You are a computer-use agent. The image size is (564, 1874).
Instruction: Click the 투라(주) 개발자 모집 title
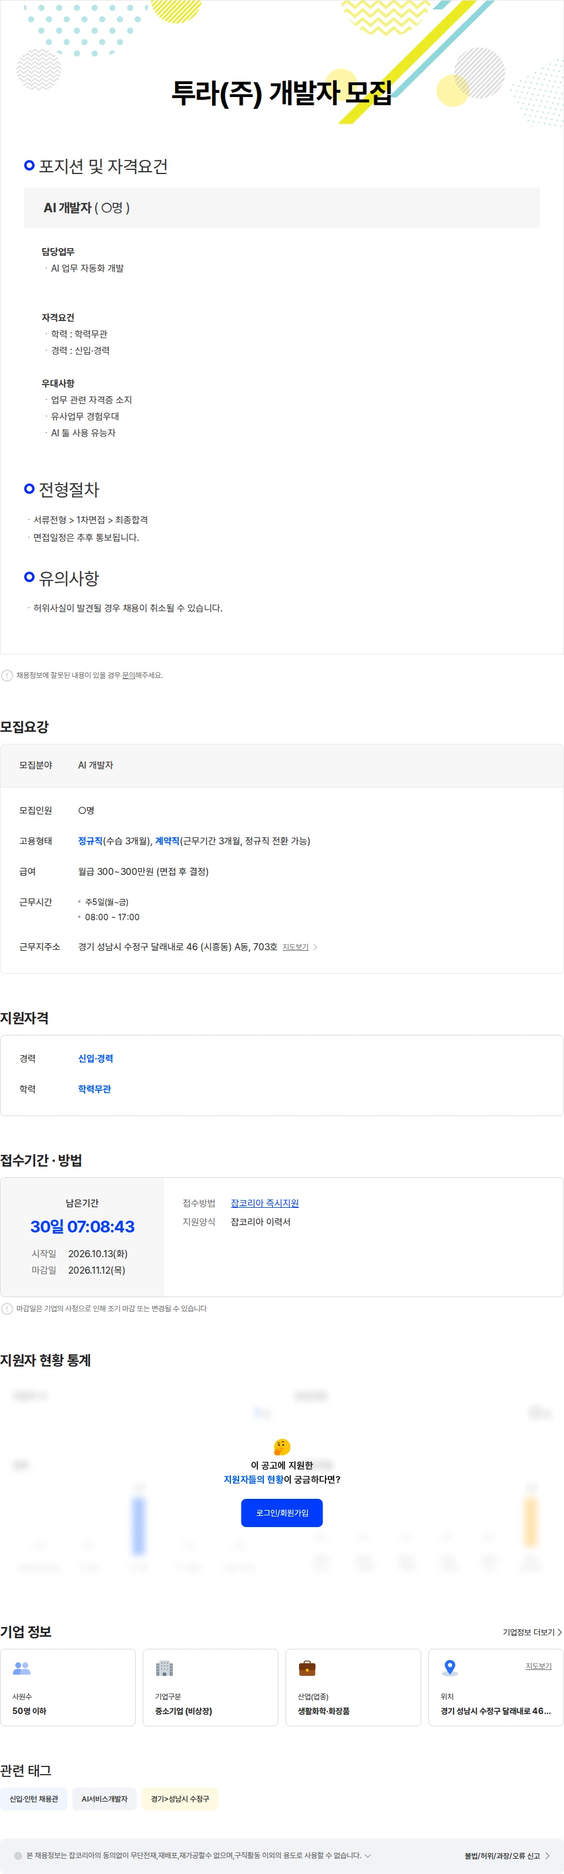[282, 92]
